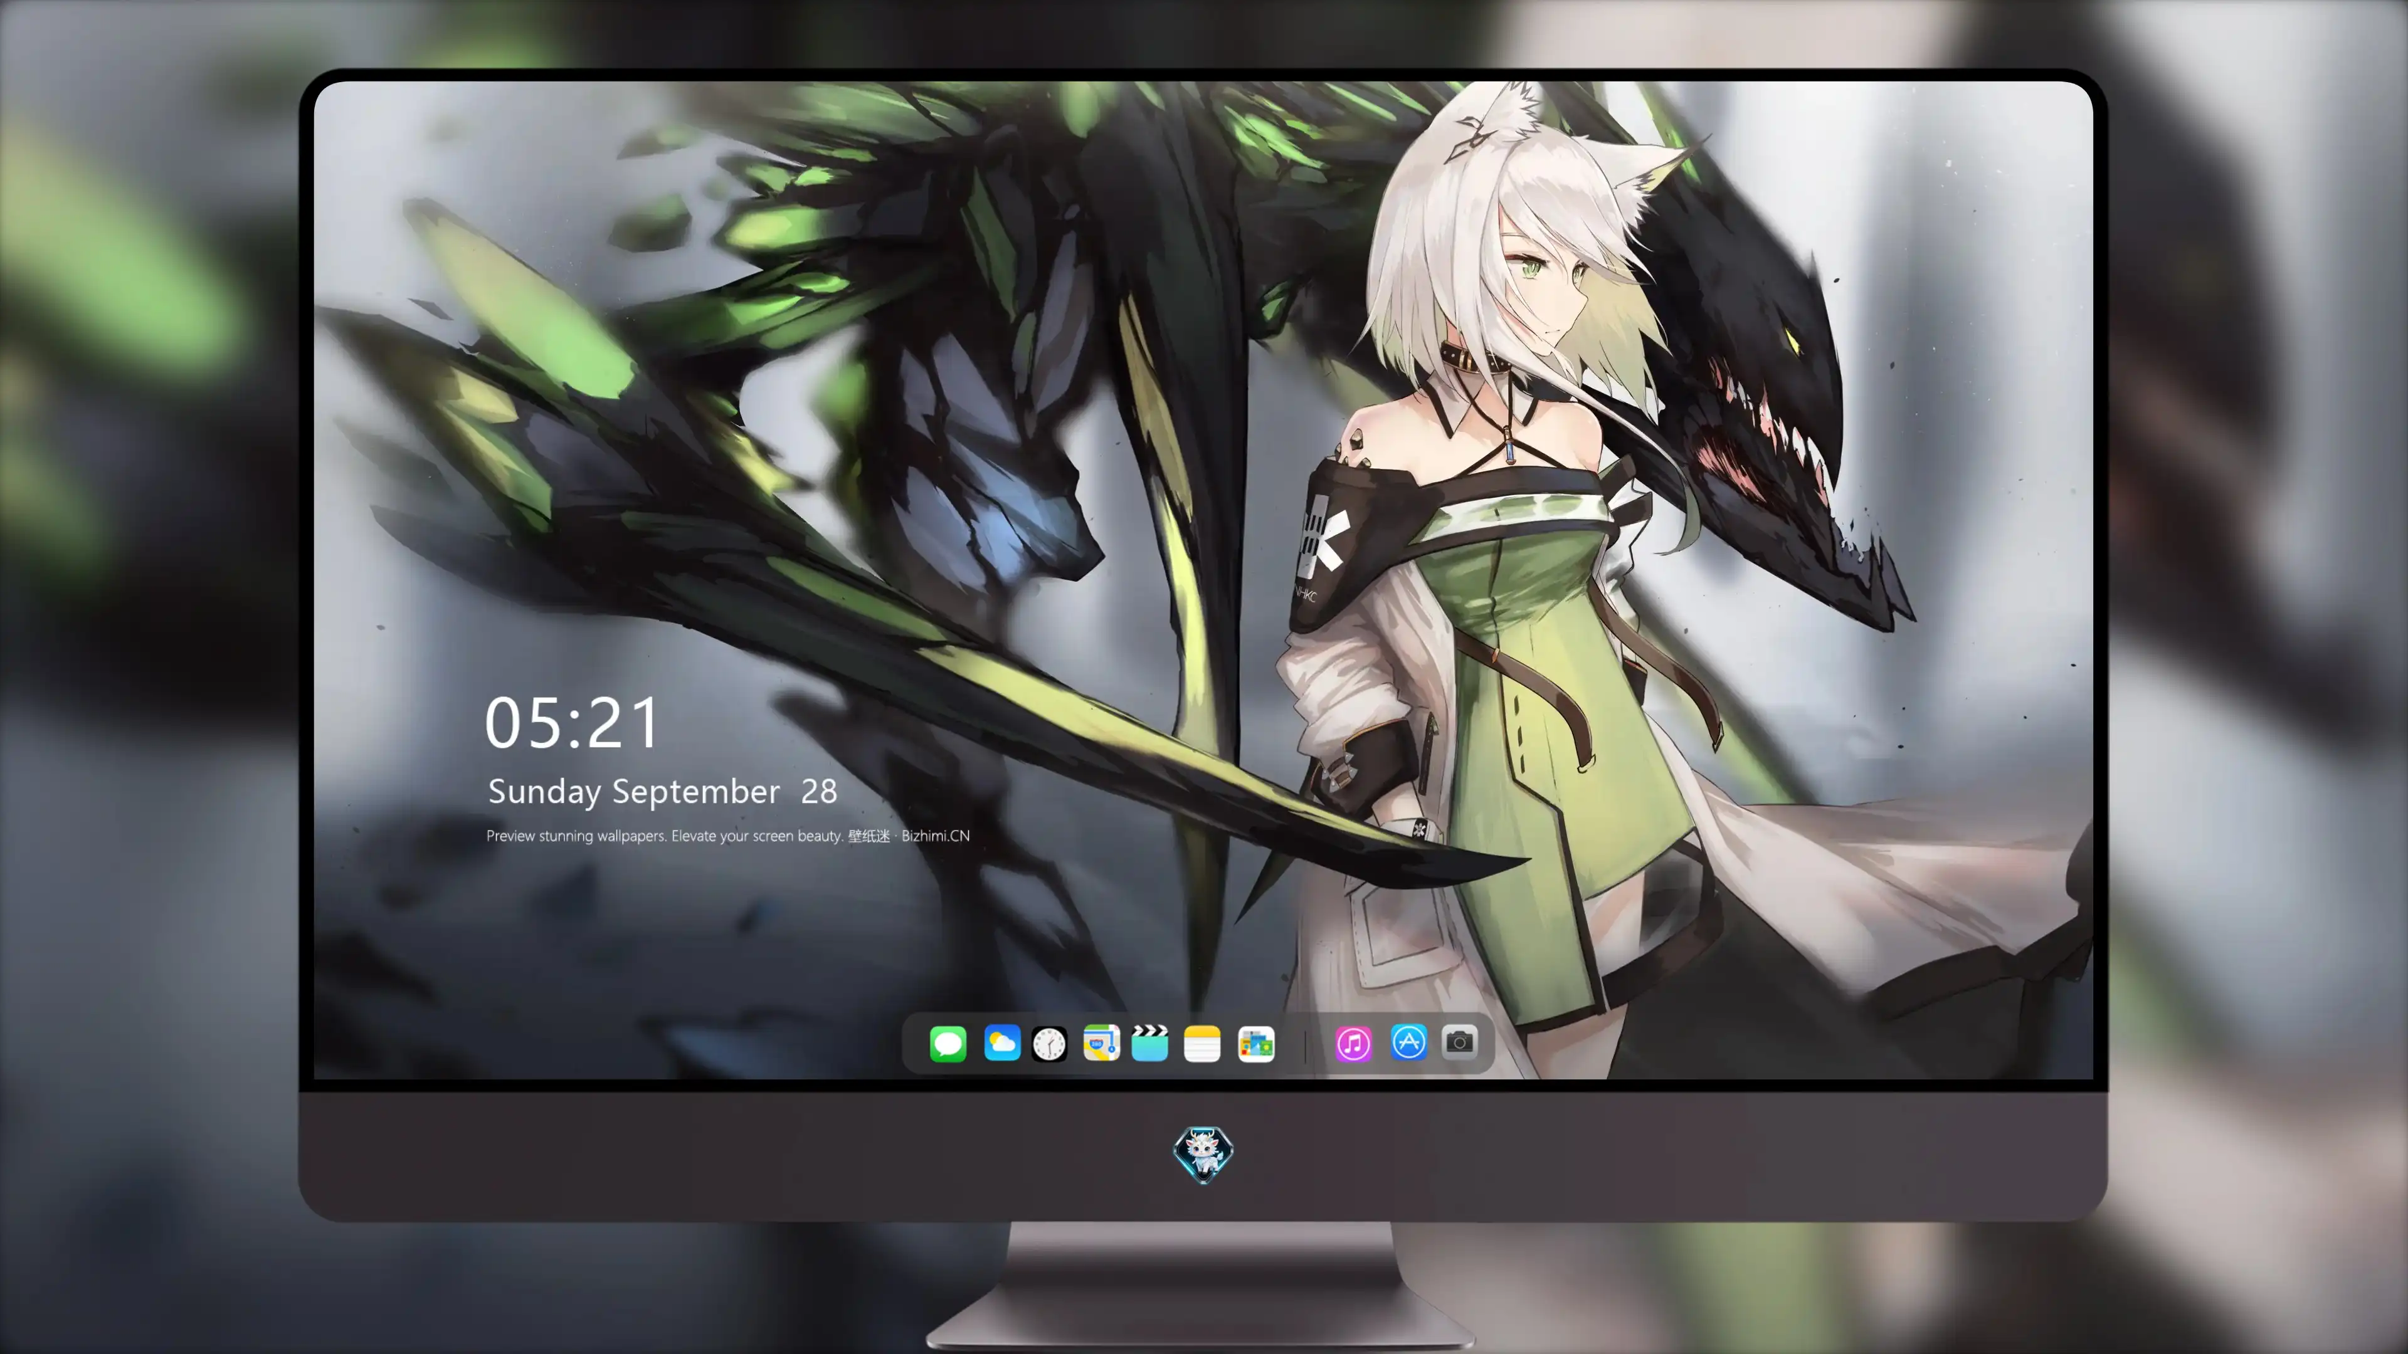Screen dimensions: 2408x1354
Task: Click the dragon mascot logo on monitor chin
Action: coord(1203,1155)
